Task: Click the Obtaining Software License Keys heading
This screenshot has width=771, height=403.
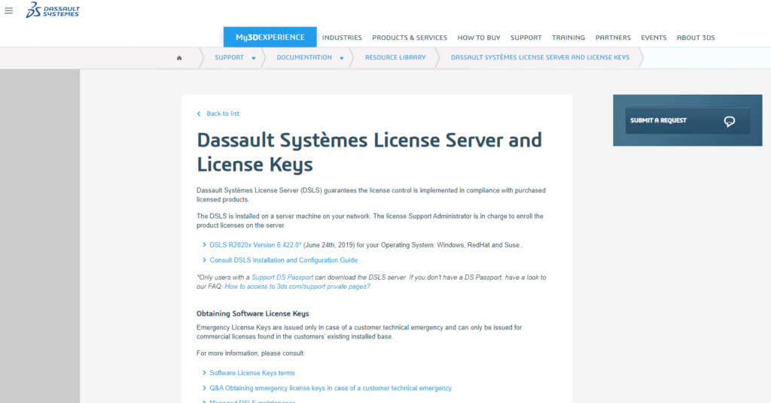Action: point(253,314)
